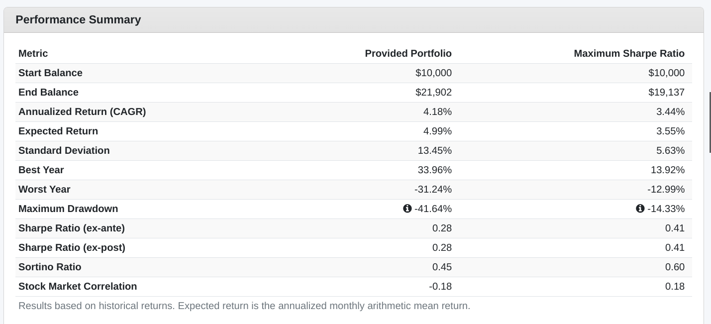The image size is (711, 324).
Task: Click the Sortino Ratio row label
Action: 50,267
